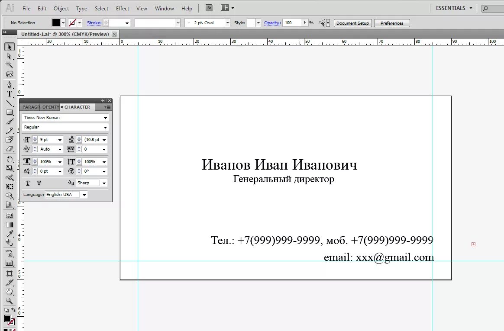504x331 pixels.
Task: Select the Lasso tool
Action: coord(10,74)
